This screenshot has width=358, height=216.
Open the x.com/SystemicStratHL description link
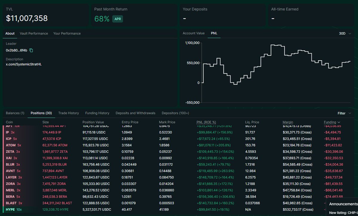point(24,64)
